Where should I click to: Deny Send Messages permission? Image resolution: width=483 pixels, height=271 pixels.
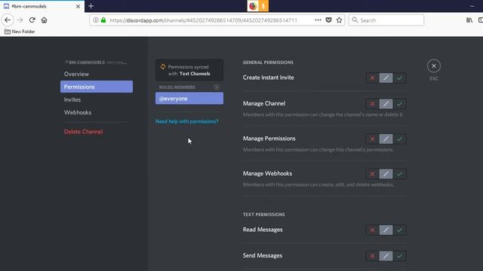[372, 256]
